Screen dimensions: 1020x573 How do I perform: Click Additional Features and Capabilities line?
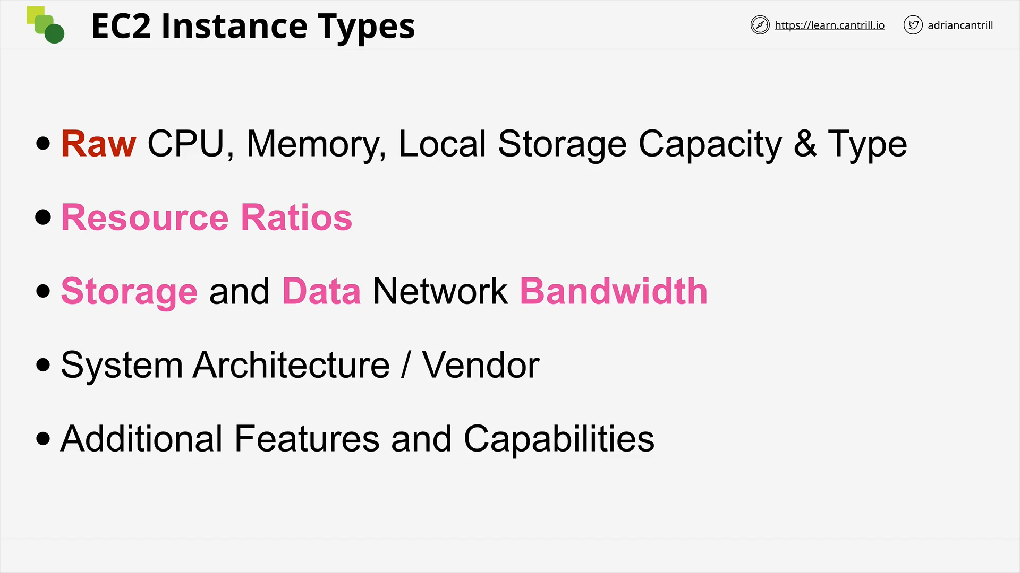[x=358, y=439]
